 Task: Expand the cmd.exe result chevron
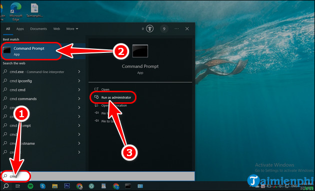click(x=79, y=72)
